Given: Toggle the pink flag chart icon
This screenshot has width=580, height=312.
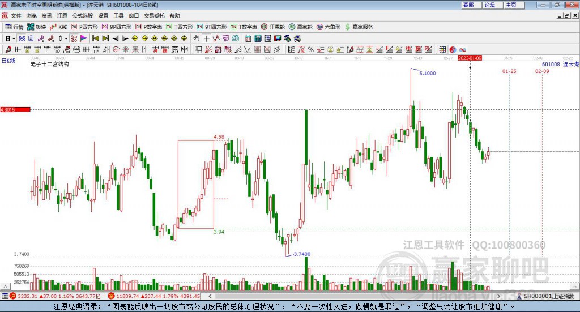Looking at the screenshot, I should click(84, 38).
